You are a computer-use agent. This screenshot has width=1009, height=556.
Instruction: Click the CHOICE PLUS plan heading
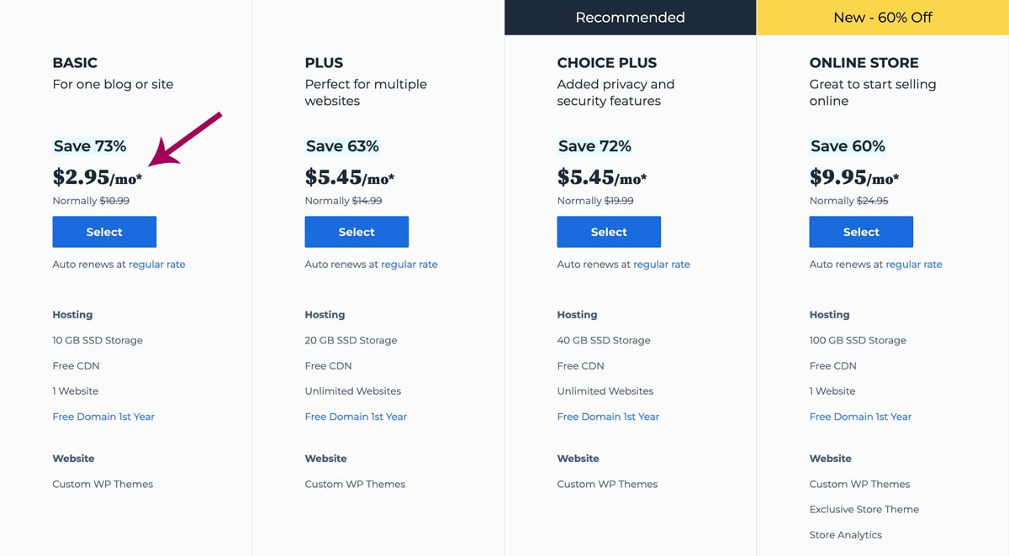[607, 62]
